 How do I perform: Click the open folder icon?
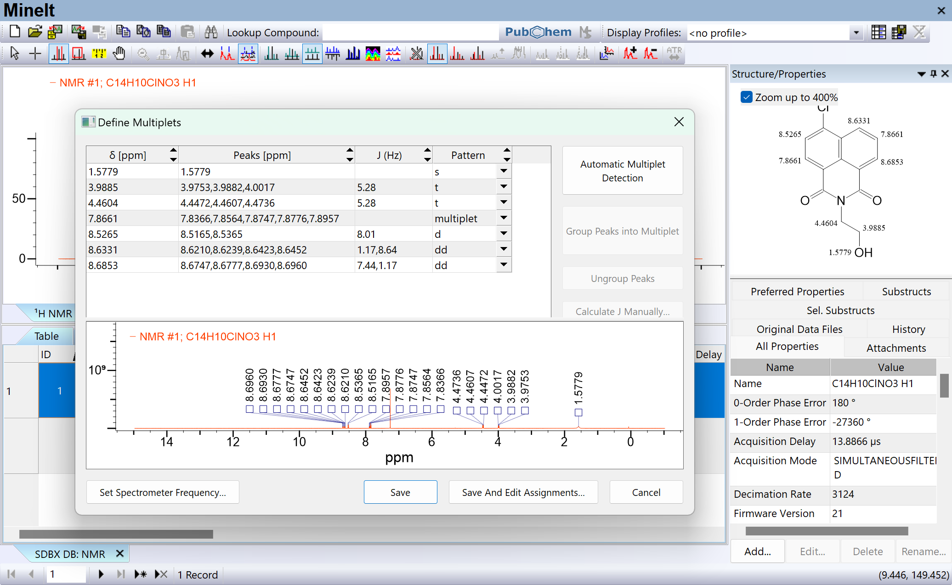click(x=35, y=32)
